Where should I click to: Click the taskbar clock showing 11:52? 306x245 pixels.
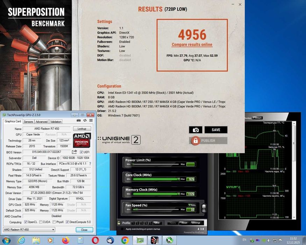293,240
